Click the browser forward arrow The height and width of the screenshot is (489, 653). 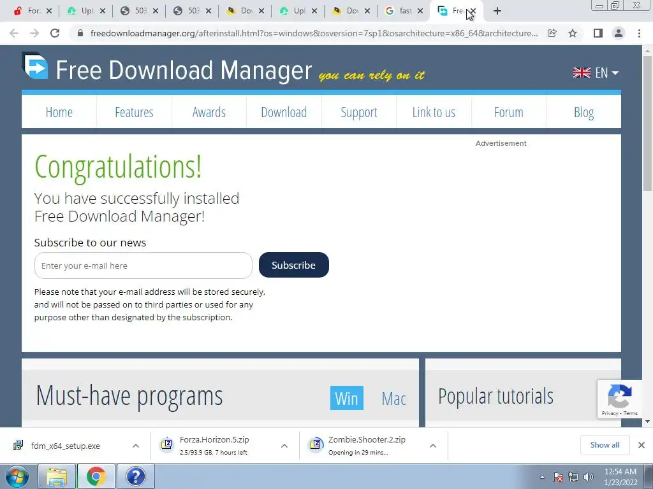click(34, 33)
